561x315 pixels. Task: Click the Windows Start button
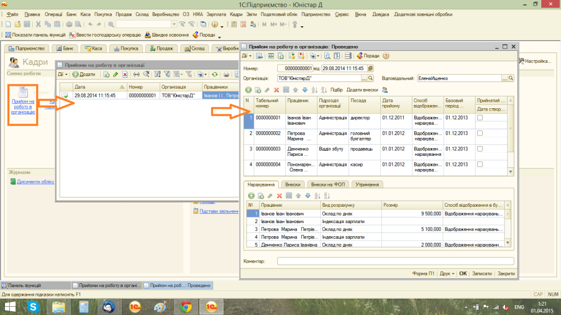(10, 307)
